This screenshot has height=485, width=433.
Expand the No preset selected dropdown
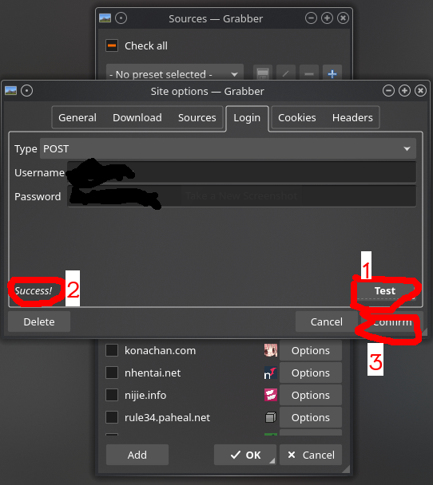point(175,74)
